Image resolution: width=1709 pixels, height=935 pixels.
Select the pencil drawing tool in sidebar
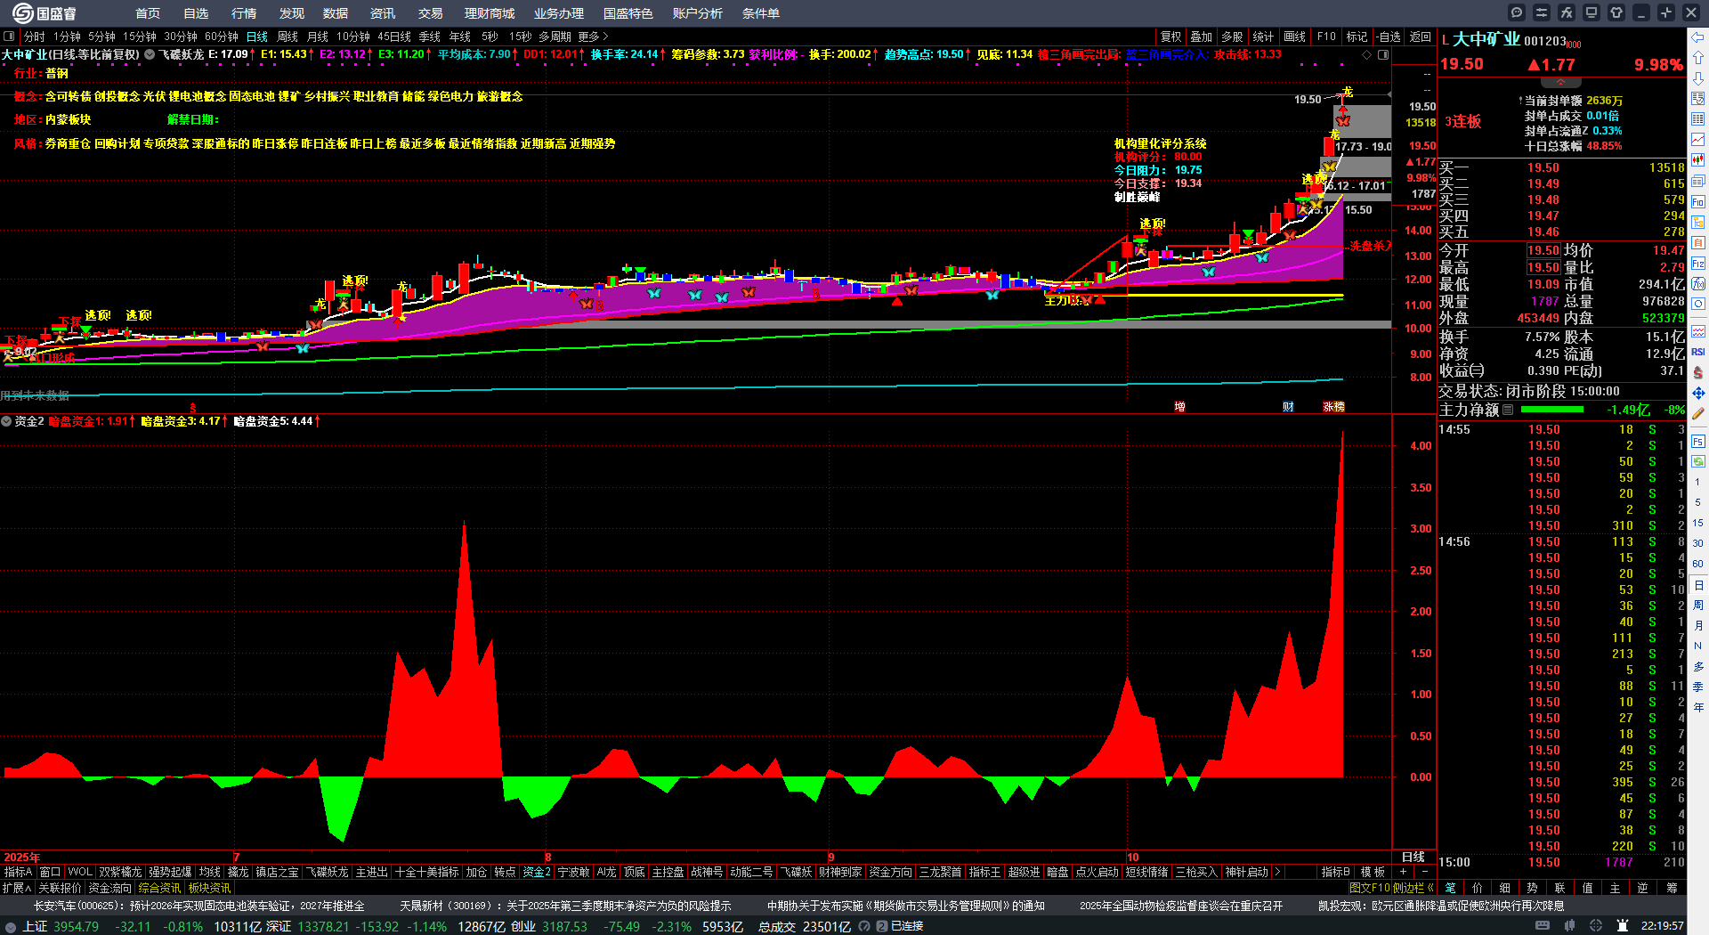(x=1698, y=413)
